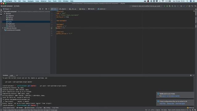Open the File menu

pos(15,1)
